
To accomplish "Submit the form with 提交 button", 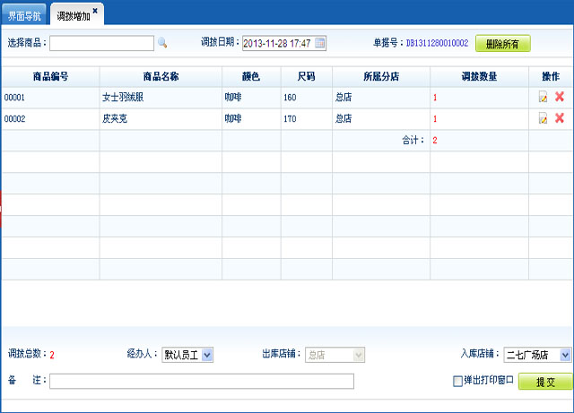I will click(545, 382).
